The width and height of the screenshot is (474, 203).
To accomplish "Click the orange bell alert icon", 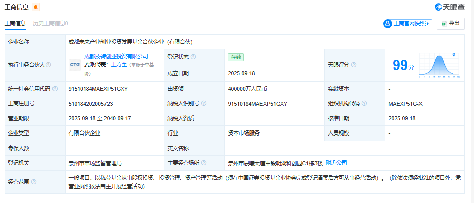I will tap(35, 7).
